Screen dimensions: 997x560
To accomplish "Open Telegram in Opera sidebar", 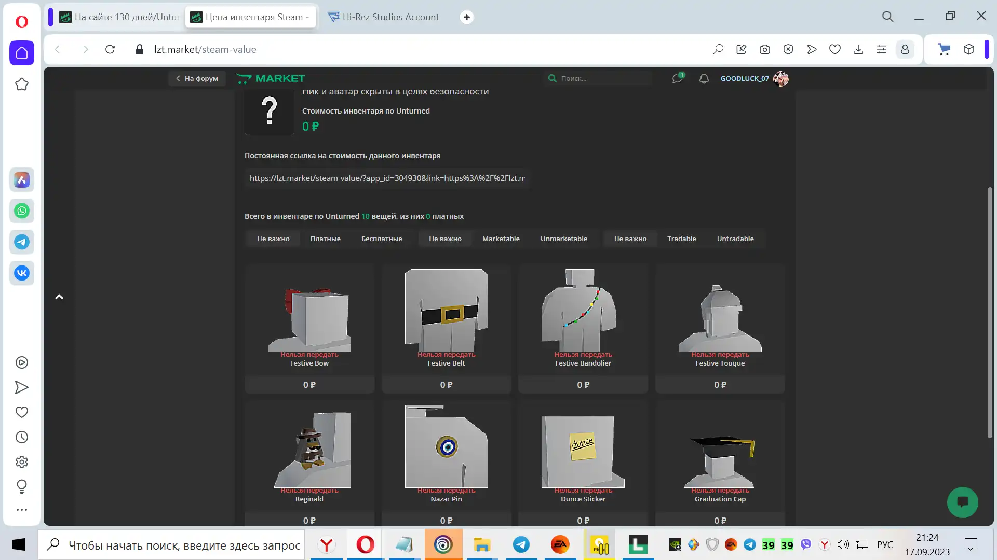I will point(22,242).
